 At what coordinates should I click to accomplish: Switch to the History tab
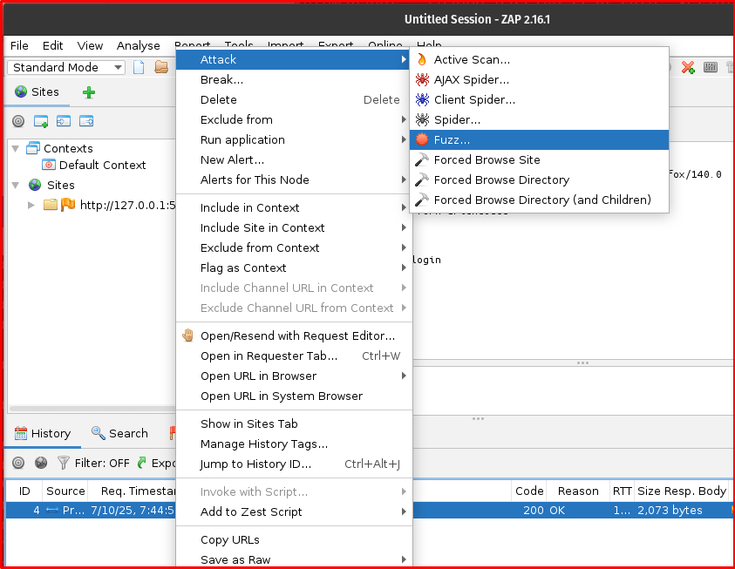tap(43, 434)
